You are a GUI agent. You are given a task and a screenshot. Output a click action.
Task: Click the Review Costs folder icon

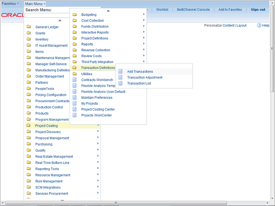point(74,56)
